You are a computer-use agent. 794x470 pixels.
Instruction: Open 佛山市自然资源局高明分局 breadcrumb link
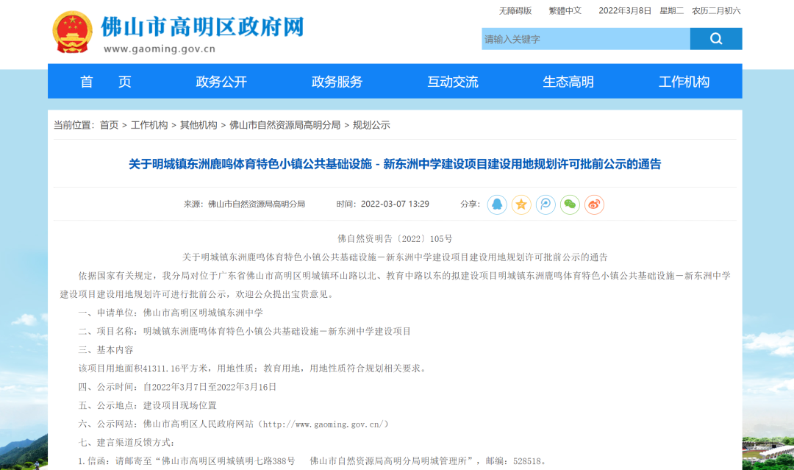point(285,125)
